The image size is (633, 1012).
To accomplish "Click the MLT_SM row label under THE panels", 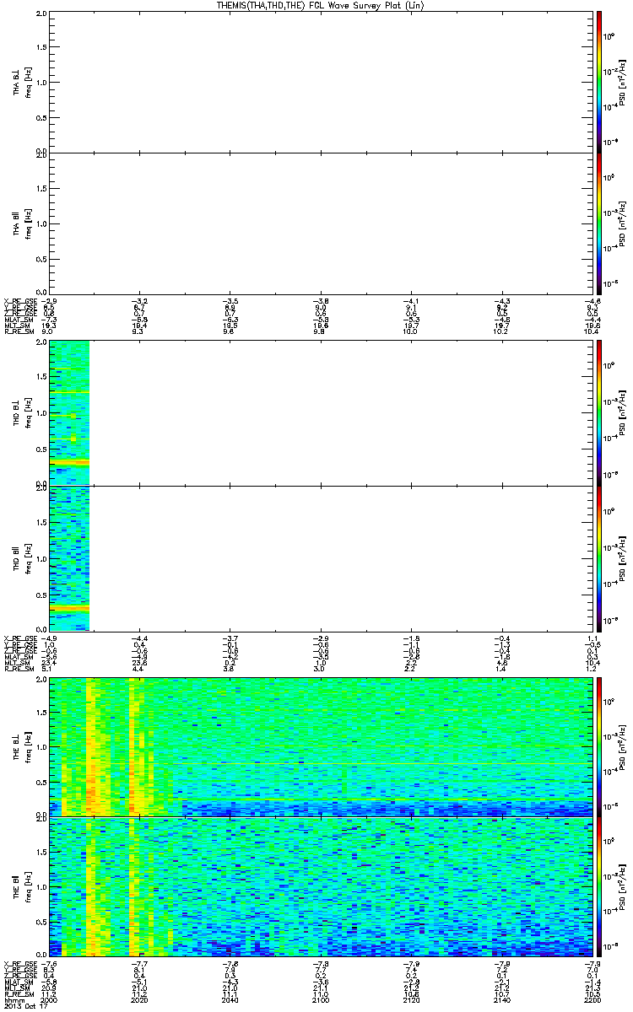I will [x=16, y=988].
